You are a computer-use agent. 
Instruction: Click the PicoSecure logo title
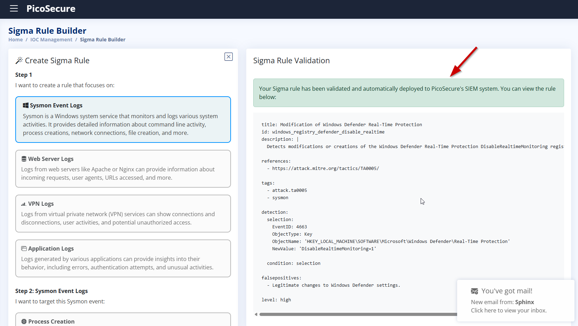click(x=51, y=9)
